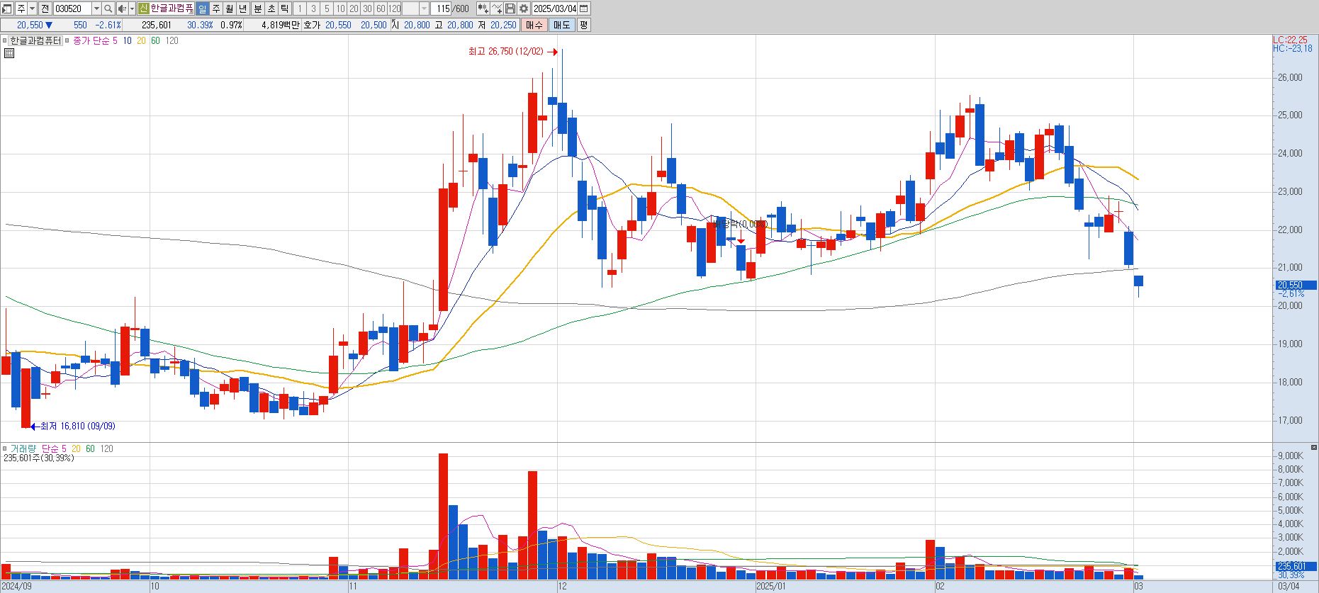Select 분 minute chart mode
Screen dimensions: 1319x593
coord(257,9)
